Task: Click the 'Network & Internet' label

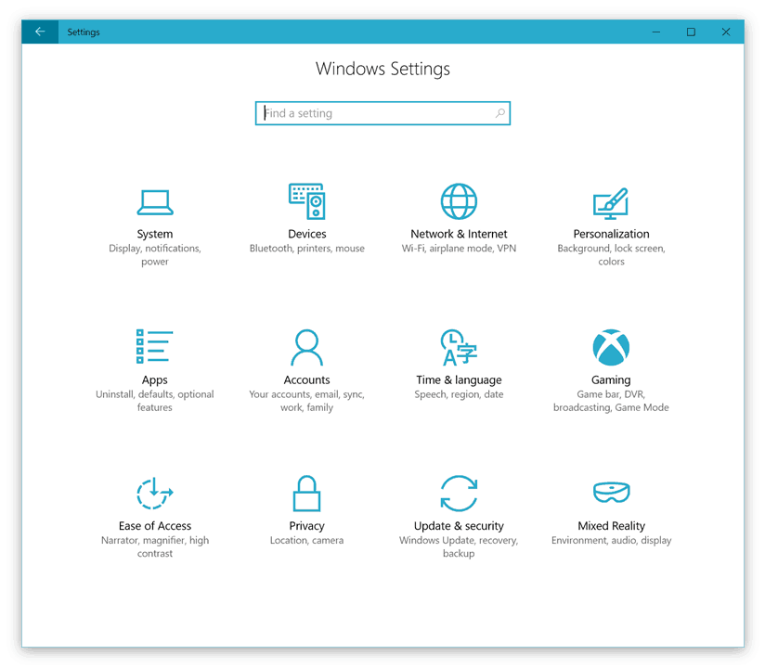Action: tap(459, 234)
